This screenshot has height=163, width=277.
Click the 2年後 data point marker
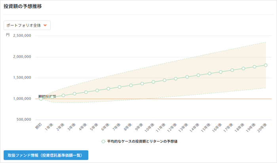tap(63, 96)
